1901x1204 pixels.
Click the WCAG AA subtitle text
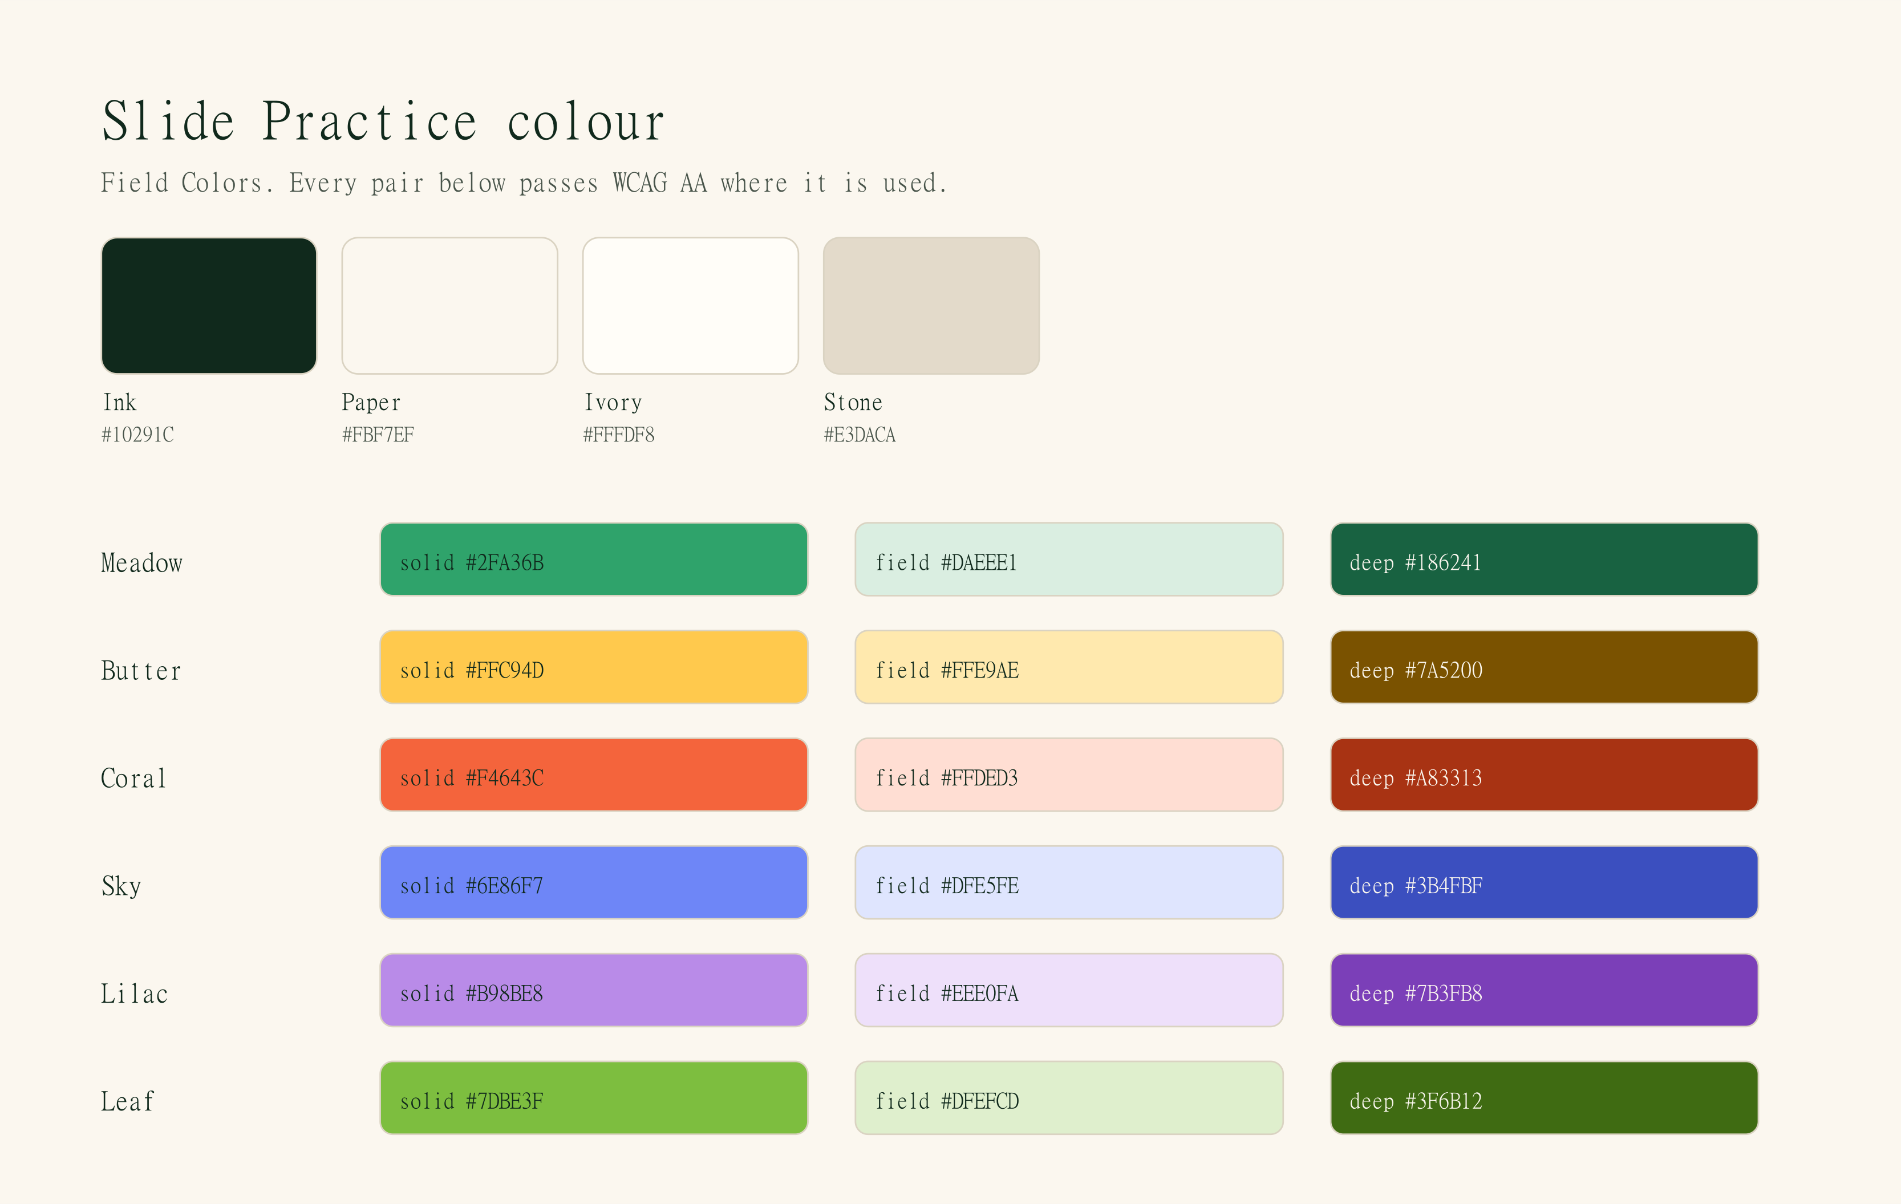pyautogui.click(x=524, y=183)
